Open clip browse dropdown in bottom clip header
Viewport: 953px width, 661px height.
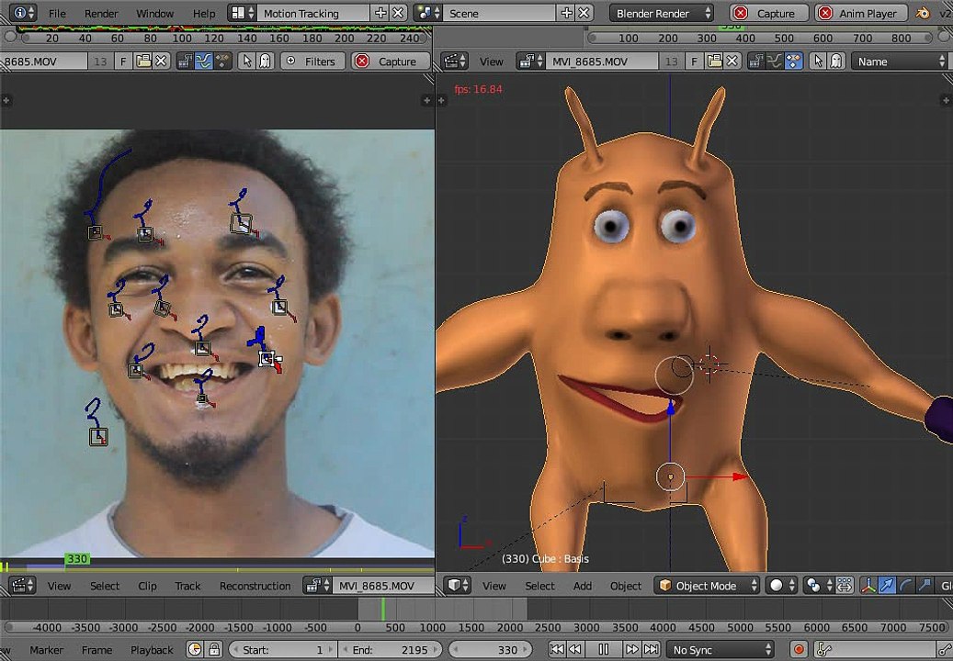317,586
